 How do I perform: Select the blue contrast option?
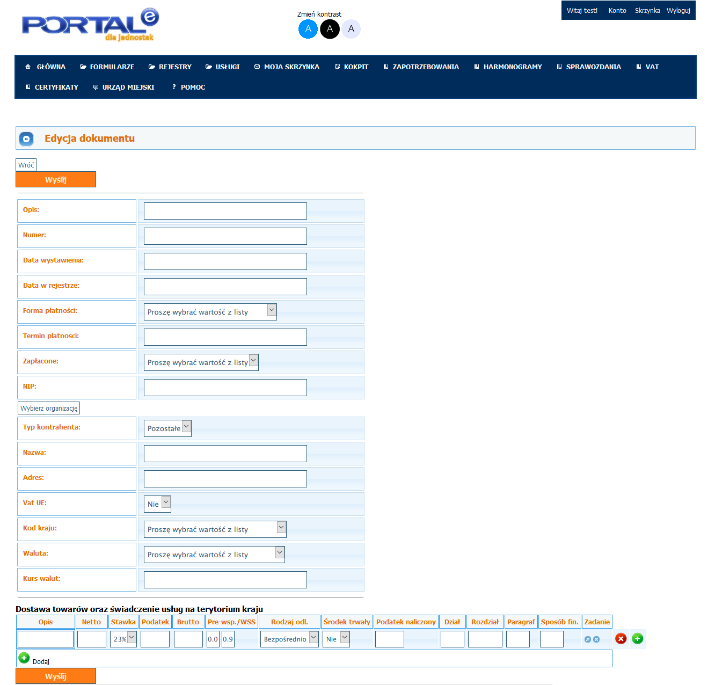pyautogui.click(x=308, y=29)
